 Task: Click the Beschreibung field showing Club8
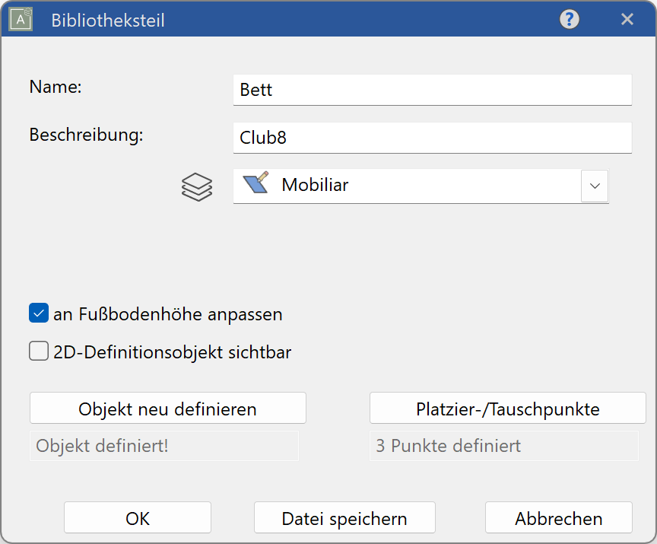point(432,138)
